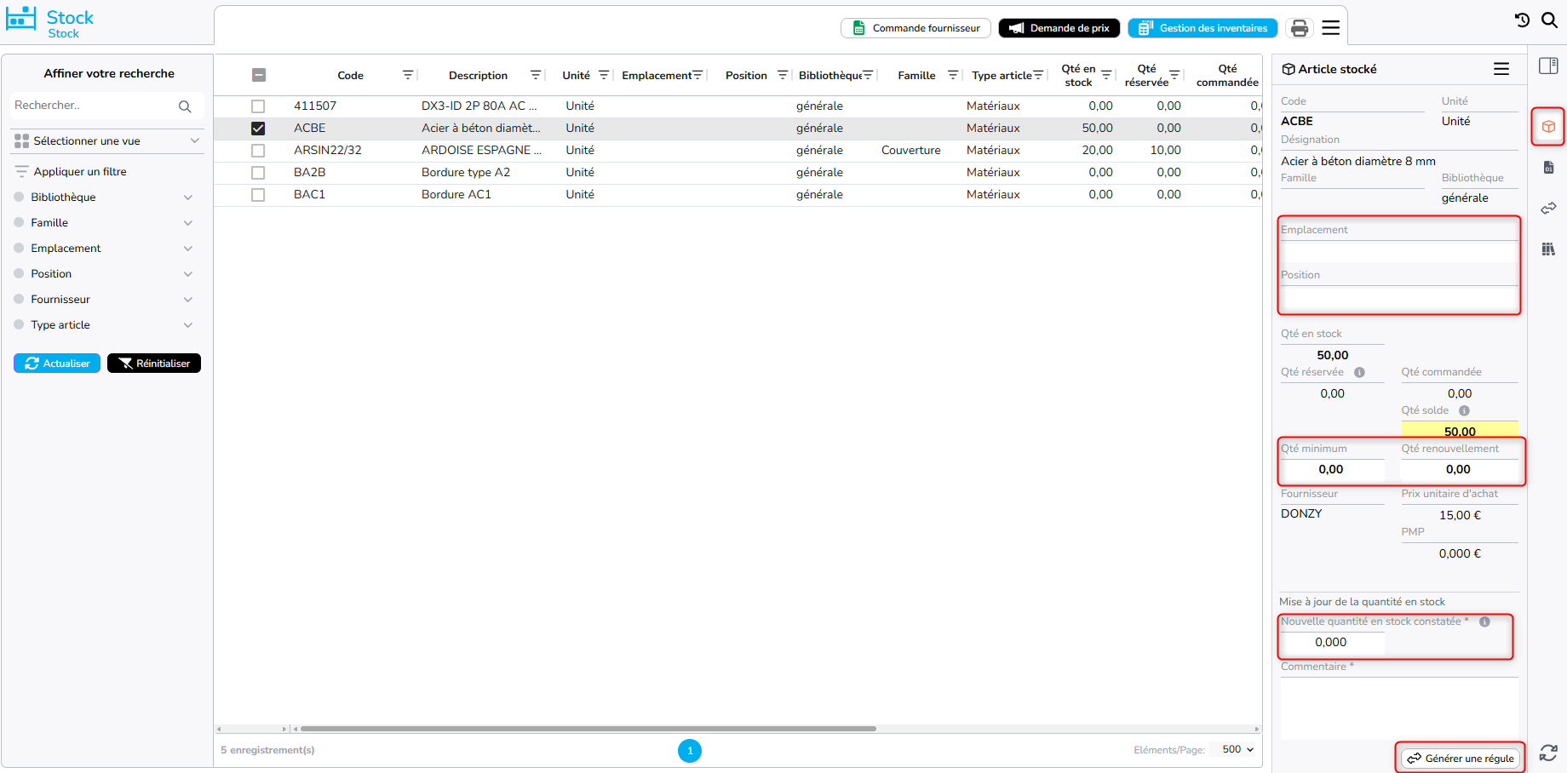
Task: Click the info icon next to Qté solde
Action: click(x=1464, y=410)
